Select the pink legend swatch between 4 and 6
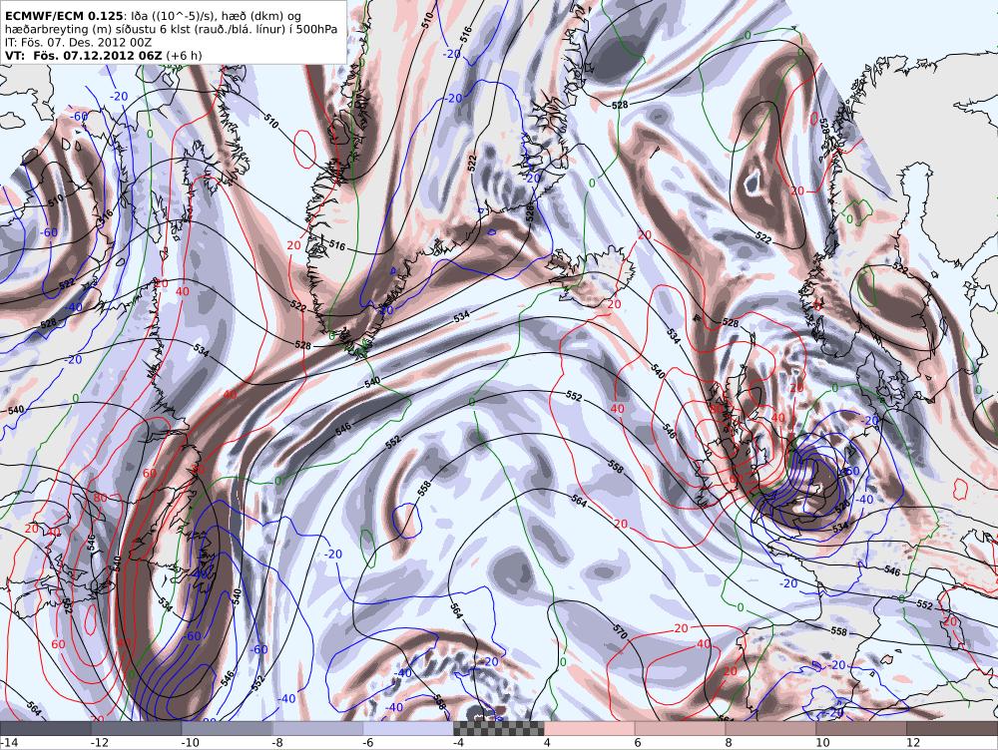998x750 pixels. 590,728
